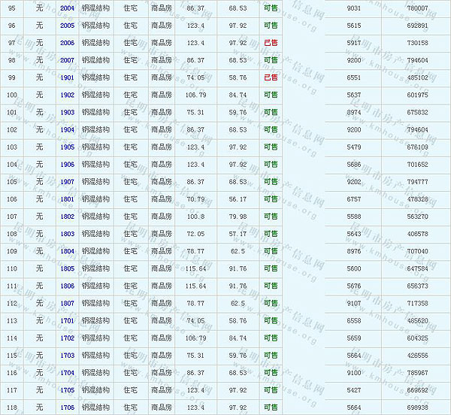Viewport: 451px width, 415px height.
Task: Select room 1702 link
Action: 67,338
